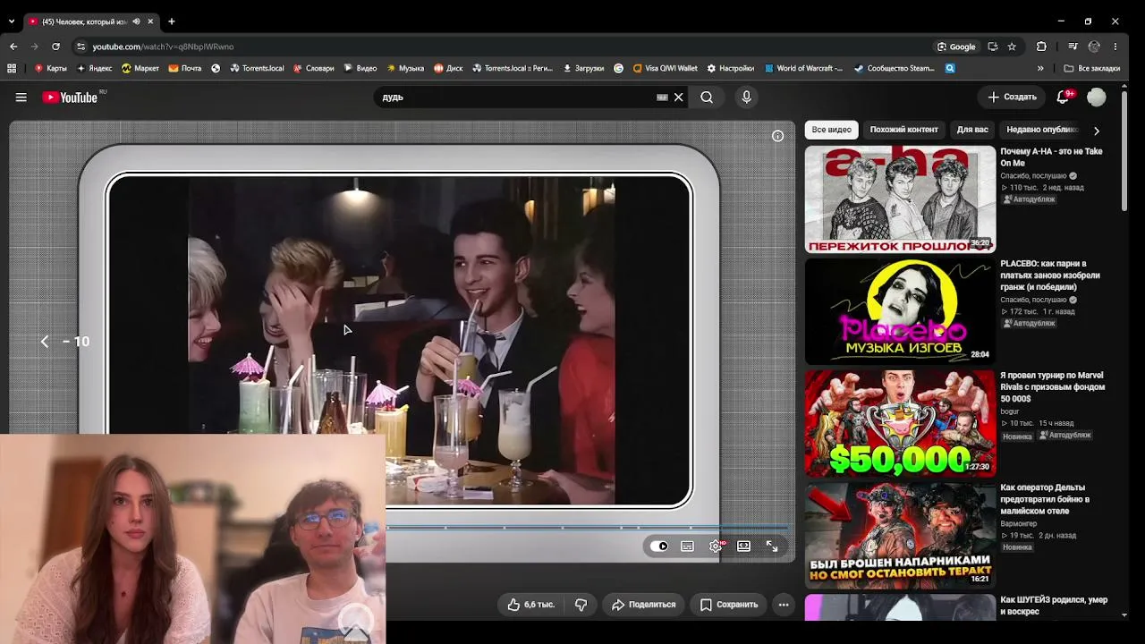Image resolution: width=1145 pixels, height=644 pixels.
Task: Toggle subtitles in the video player
Action: pos(687,547)
